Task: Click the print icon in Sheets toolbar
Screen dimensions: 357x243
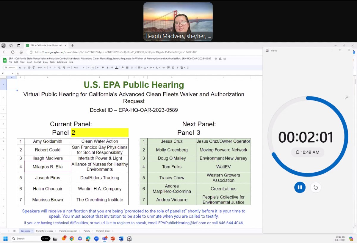Action: [29, 68]
